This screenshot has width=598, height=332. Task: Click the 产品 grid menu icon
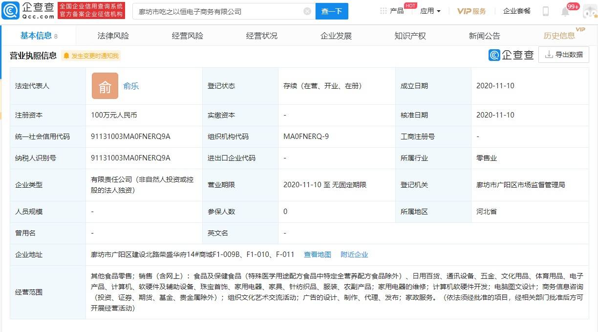point(384,11)
